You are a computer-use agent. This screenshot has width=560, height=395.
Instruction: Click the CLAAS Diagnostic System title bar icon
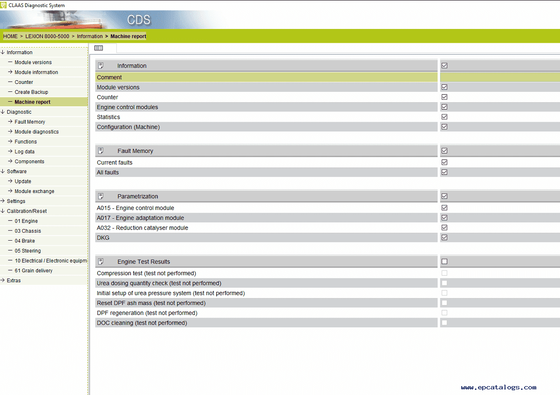[3, 5]
